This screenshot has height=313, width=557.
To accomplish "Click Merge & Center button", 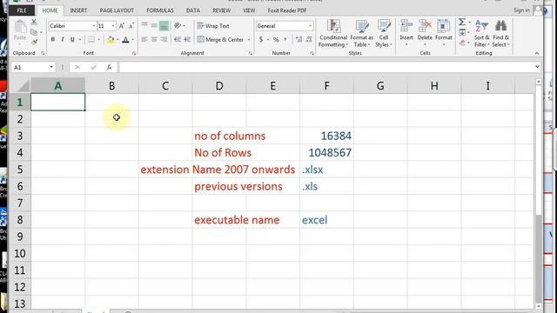I will tap(220, 39).
